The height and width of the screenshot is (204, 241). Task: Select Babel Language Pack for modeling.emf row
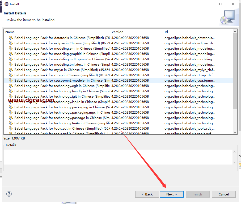(x=118, y=49)
